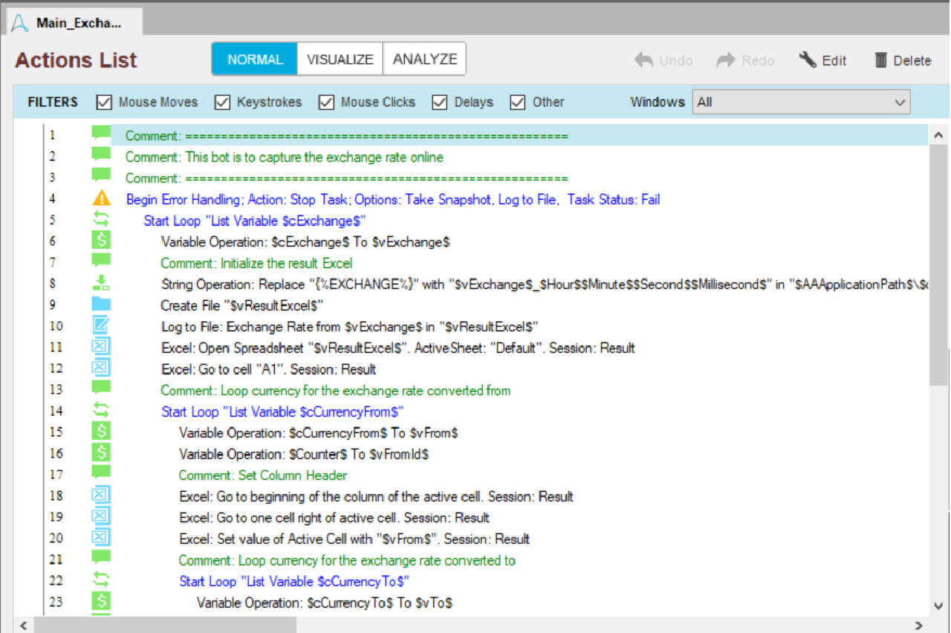
Task: Disable the Delays filter checkbox
Action: point(440,103)
